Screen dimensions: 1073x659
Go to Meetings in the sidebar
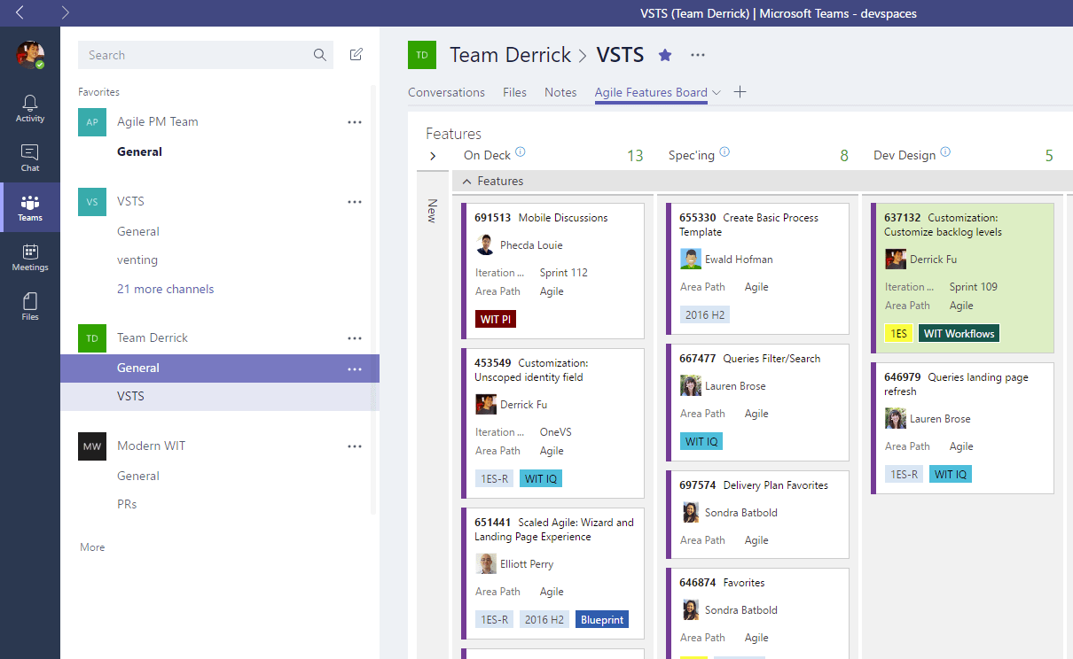point(30,257)
